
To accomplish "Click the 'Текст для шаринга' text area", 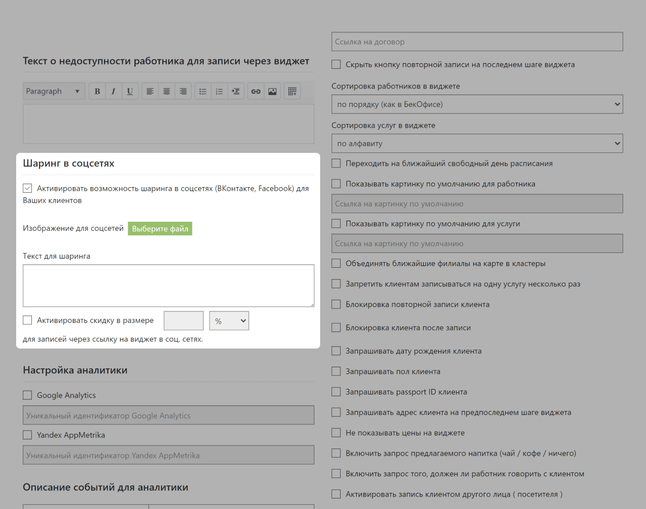I will click(169, 285).
